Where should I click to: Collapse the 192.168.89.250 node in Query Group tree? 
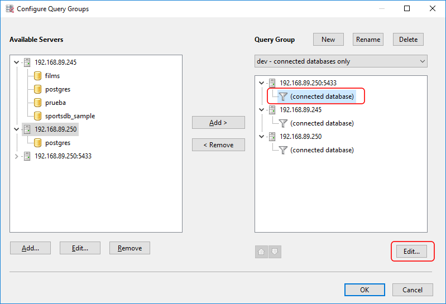[x=261, y=137]
